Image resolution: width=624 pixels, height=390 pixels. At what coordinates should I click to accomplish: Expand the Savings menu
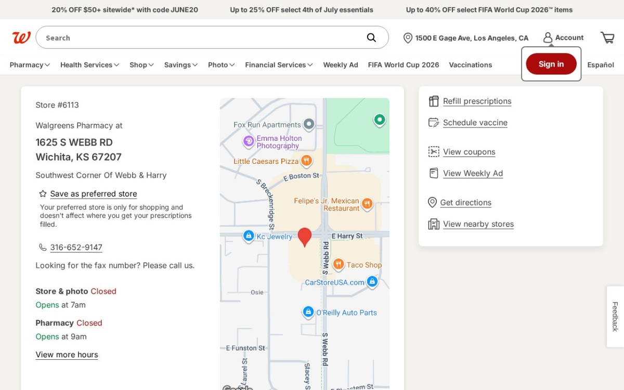coord(180,65)
